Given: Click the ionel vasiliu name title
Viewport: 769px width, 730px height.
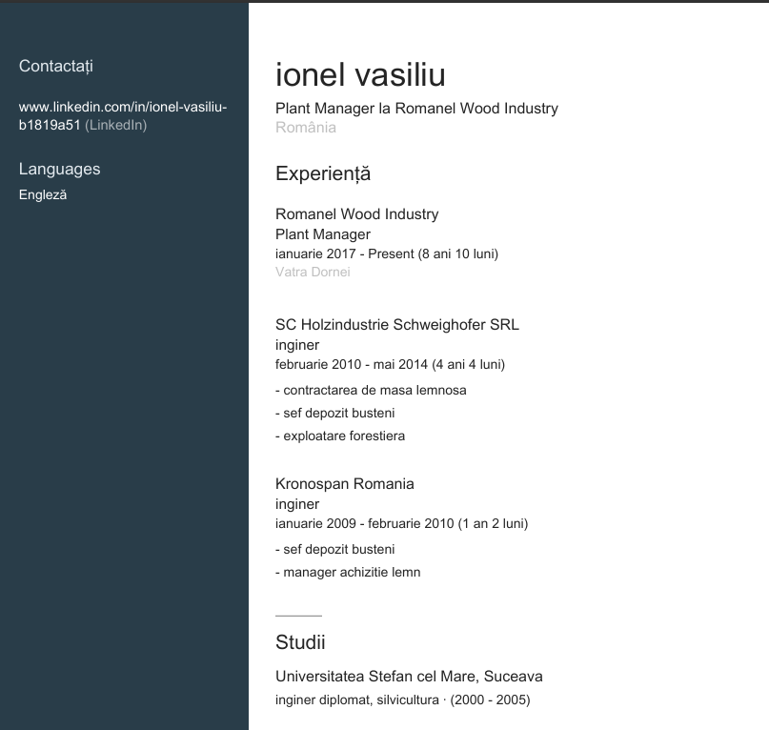Looking at the screenshot, I should (360, 74).
